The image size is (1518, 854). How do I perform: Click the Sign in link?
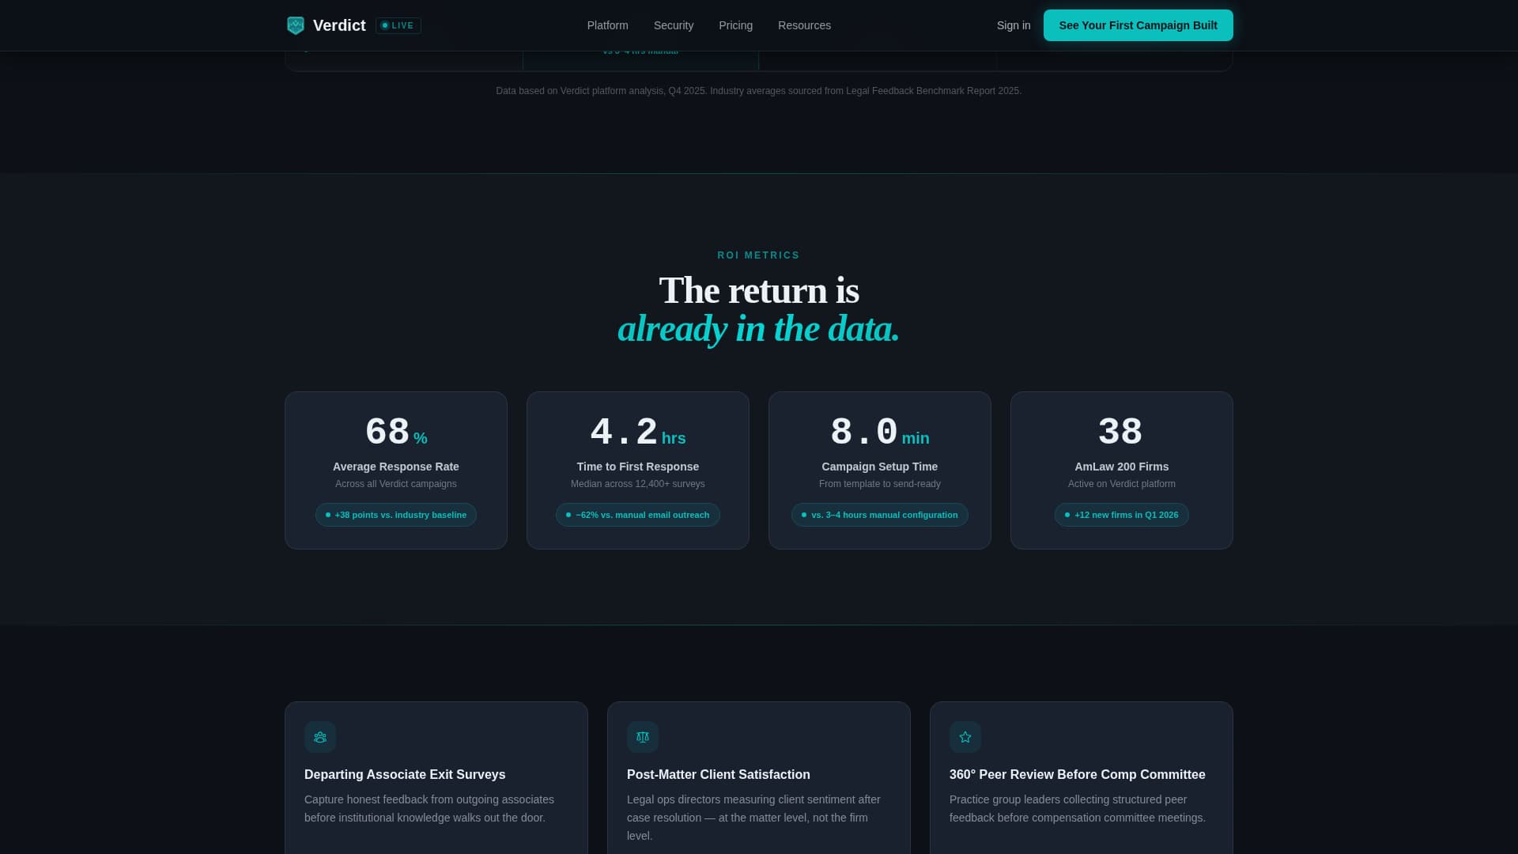pos(1014,25)
